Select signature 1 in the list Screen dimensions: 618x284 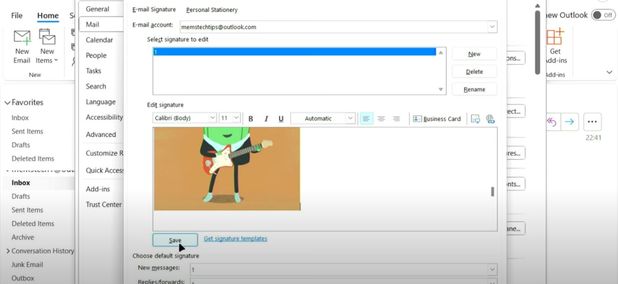click(x=293, y=52)
